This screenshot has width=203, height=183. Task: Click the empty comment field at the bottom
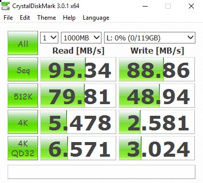(101, 172)
